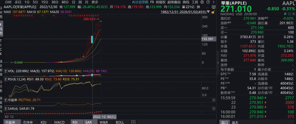
Task: Select the MACD indicator tab
Action: coord(59,122)
